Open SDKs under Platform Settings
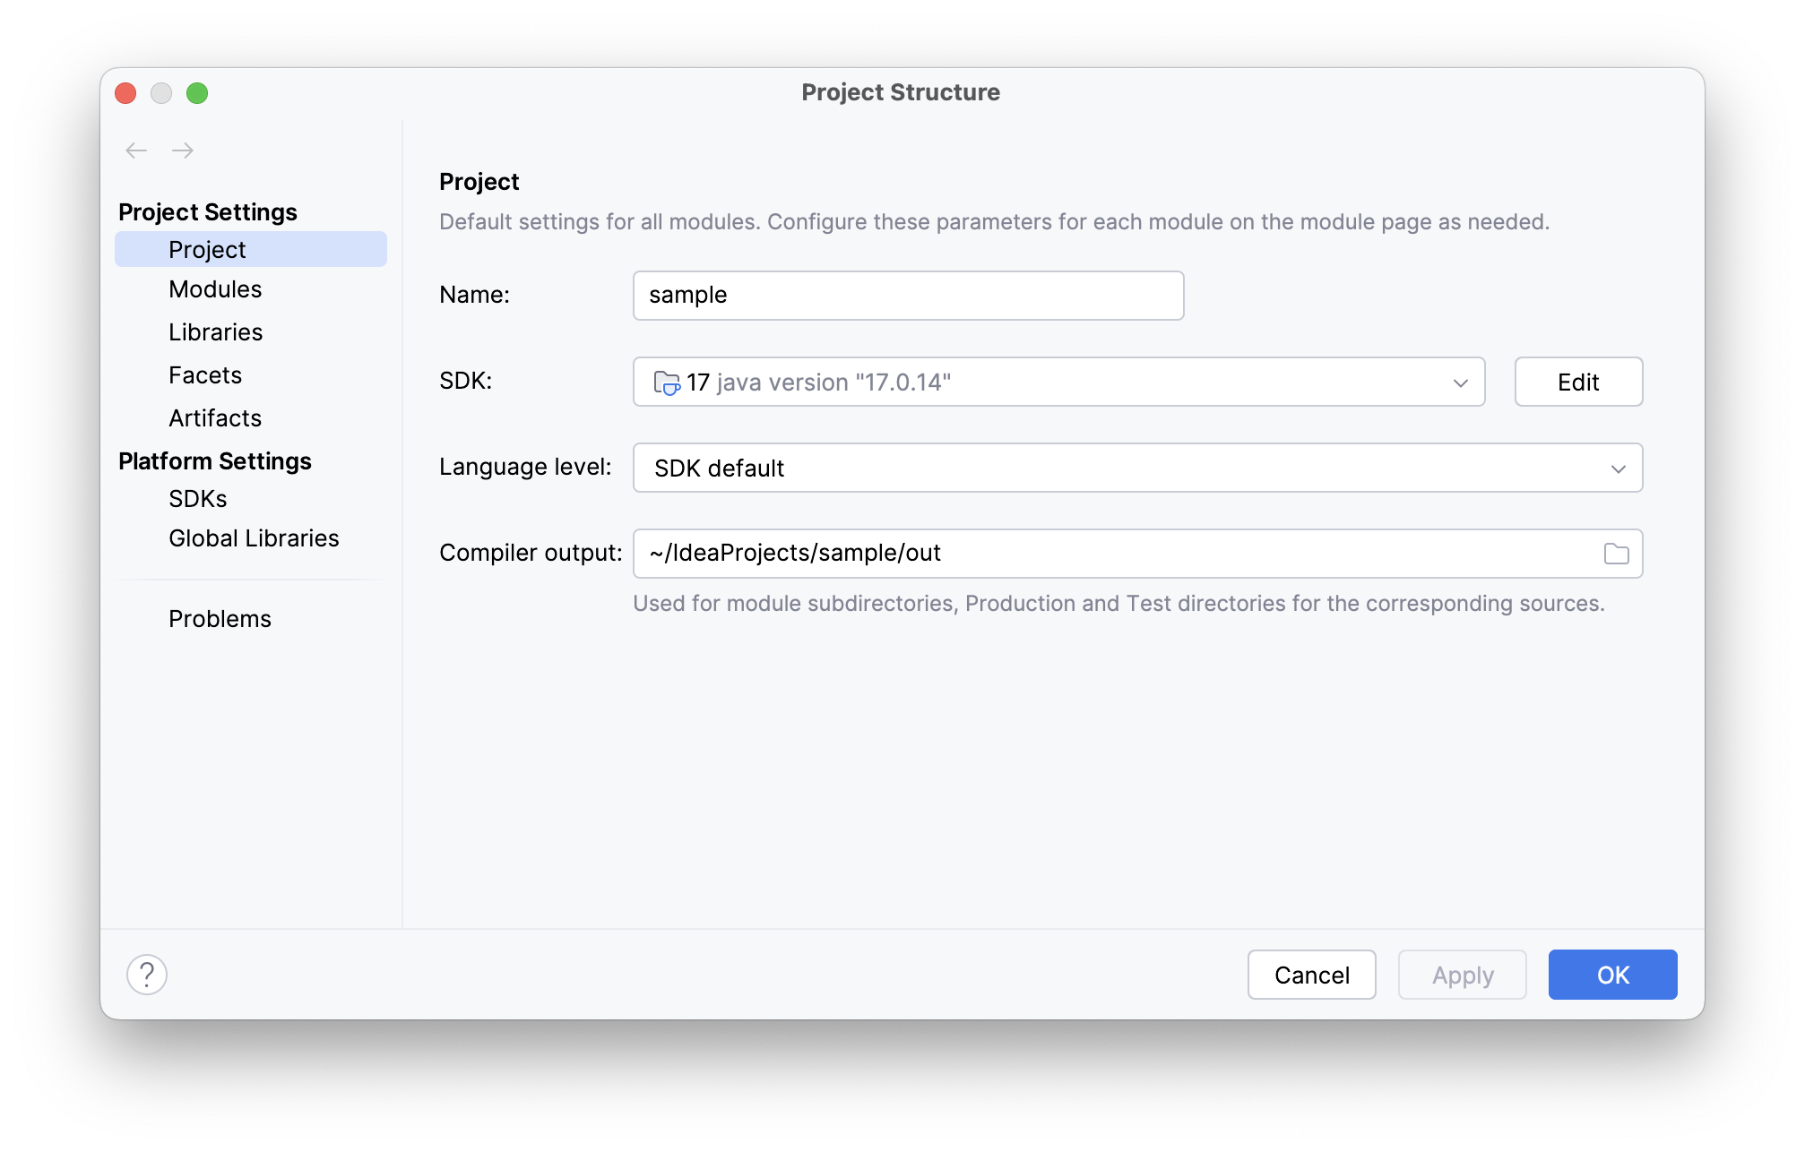 click(x=197, y=499)
